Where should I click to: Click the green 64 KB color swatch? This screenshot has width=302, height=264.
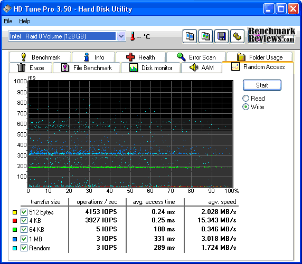pyautogui.click(x=15, y=230)
